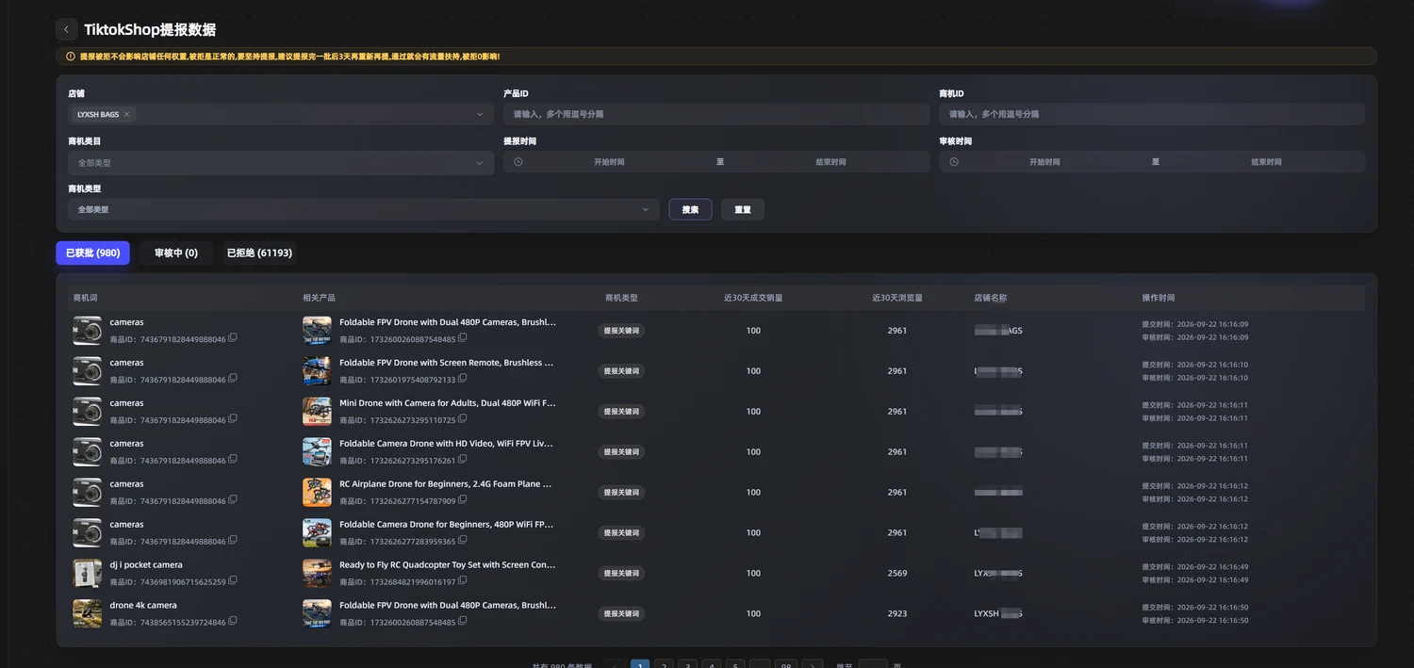Set 提报时间 end time field
1414x668 pixels.
(x=830, y=162)
